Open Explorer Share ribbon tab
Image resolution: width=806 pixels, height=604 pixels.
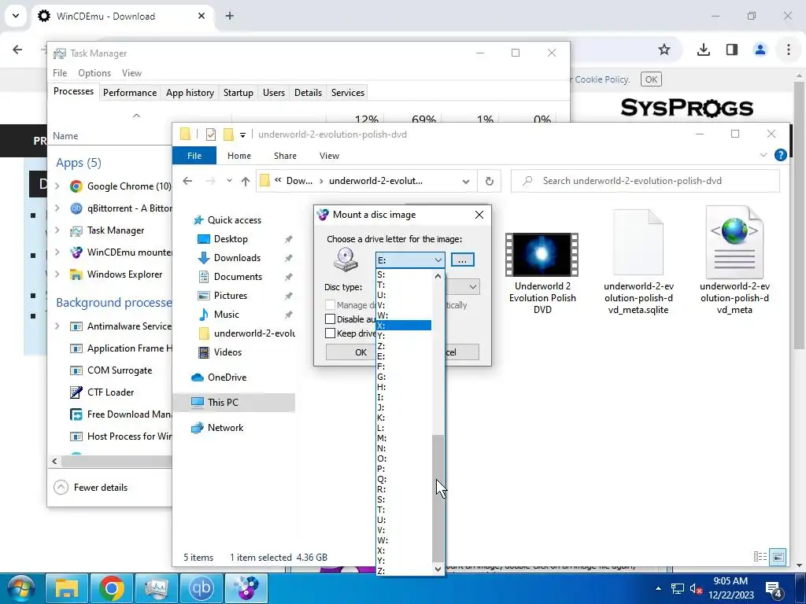[285, 156]
